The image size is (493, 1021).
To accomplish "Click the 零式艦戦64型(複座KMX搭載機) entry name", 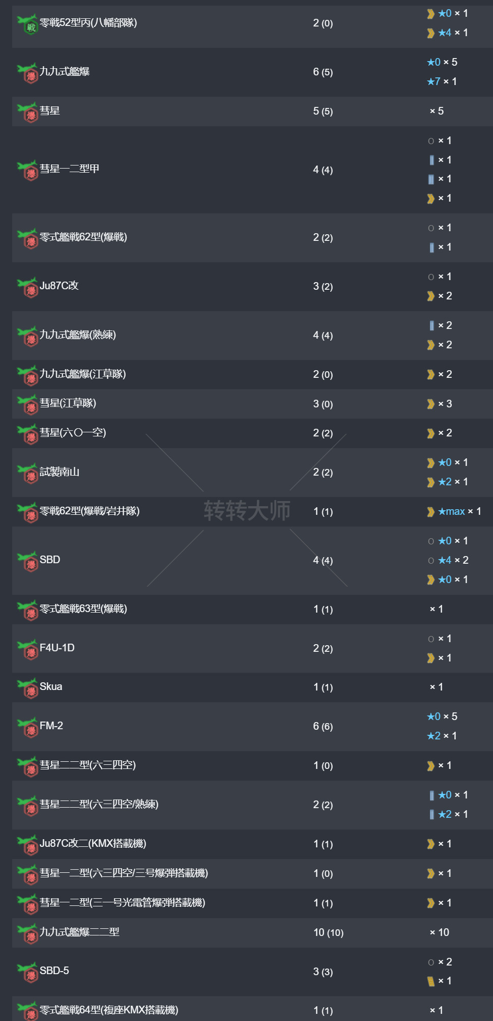I will (109, 1010).
